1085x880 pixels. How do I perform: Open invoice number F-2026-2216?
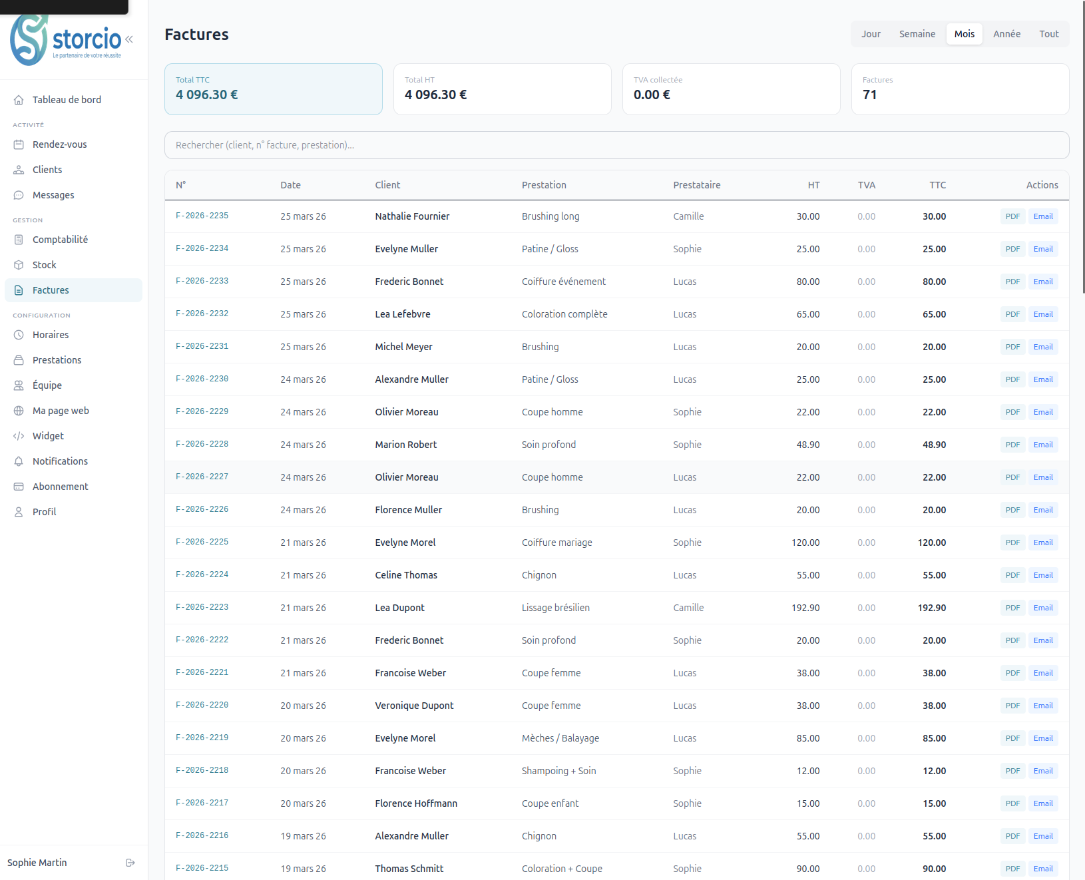click(202, 835)
